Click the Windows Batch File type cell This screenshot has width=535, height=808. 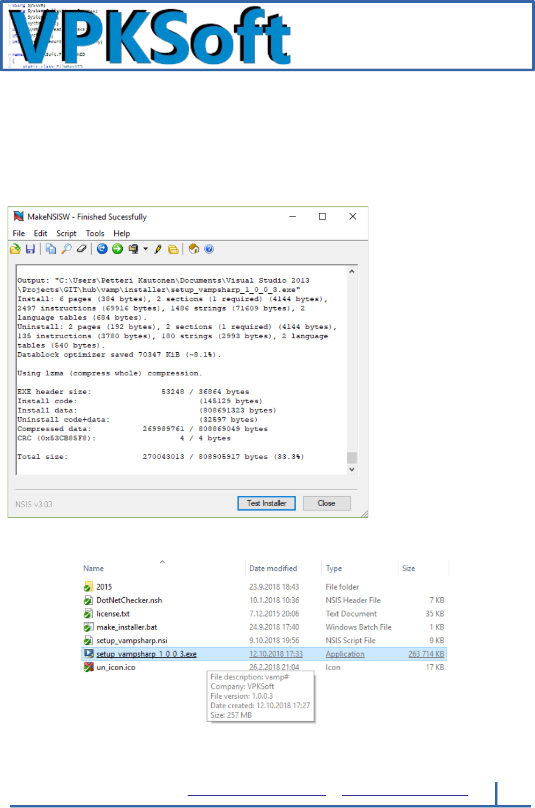coord(359,627)
